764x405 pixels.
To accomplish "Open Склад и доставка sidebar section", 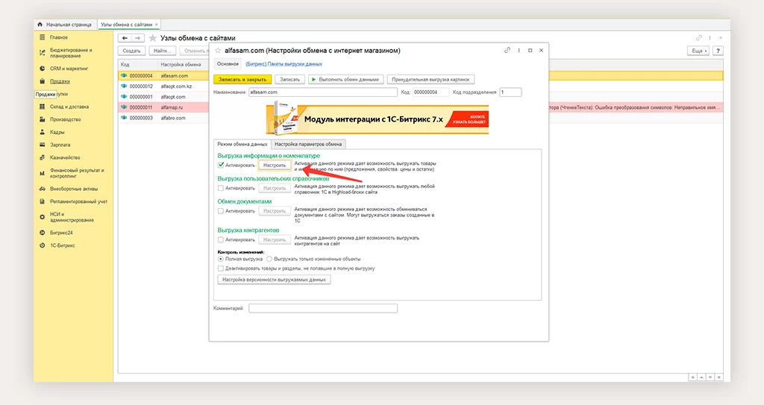I will 69,107.
